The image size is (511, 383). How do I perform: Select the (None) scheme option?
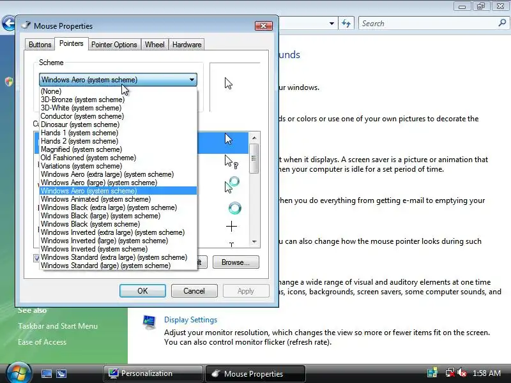(118, 91)
